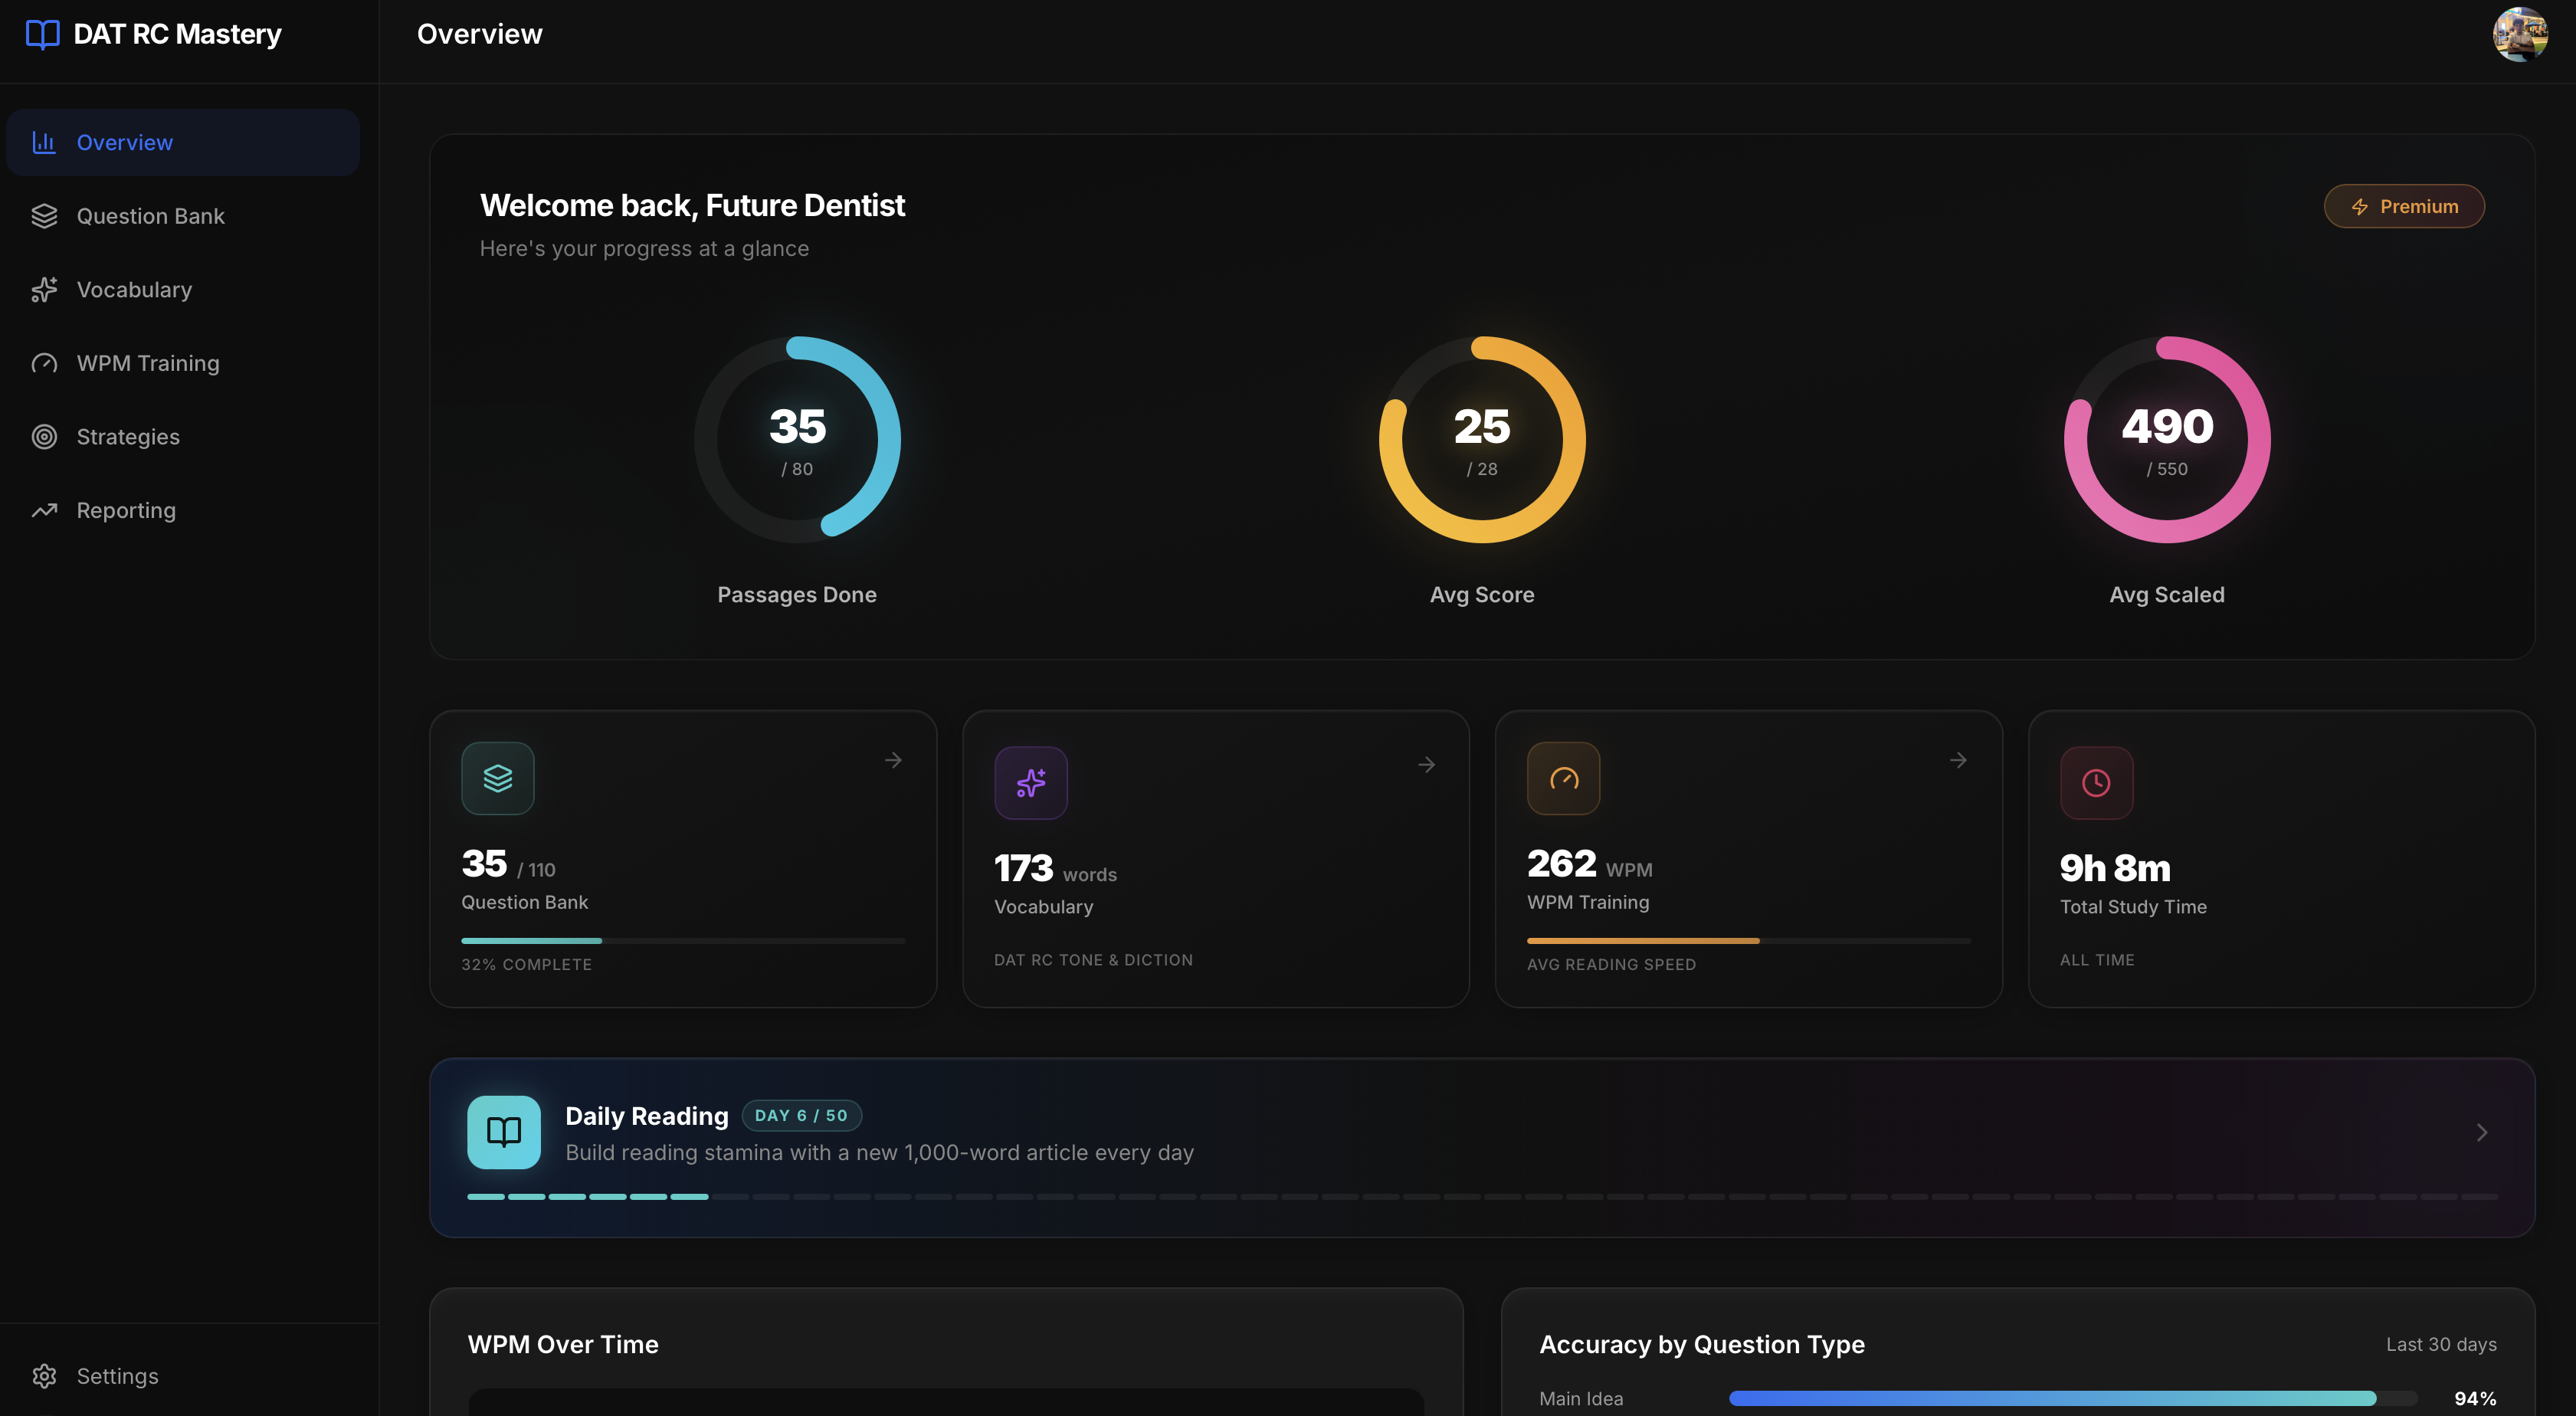Viewport: 2576px width, 1416px height.
Task: Click the Premium badge button
Action: tap(2403, 206)
